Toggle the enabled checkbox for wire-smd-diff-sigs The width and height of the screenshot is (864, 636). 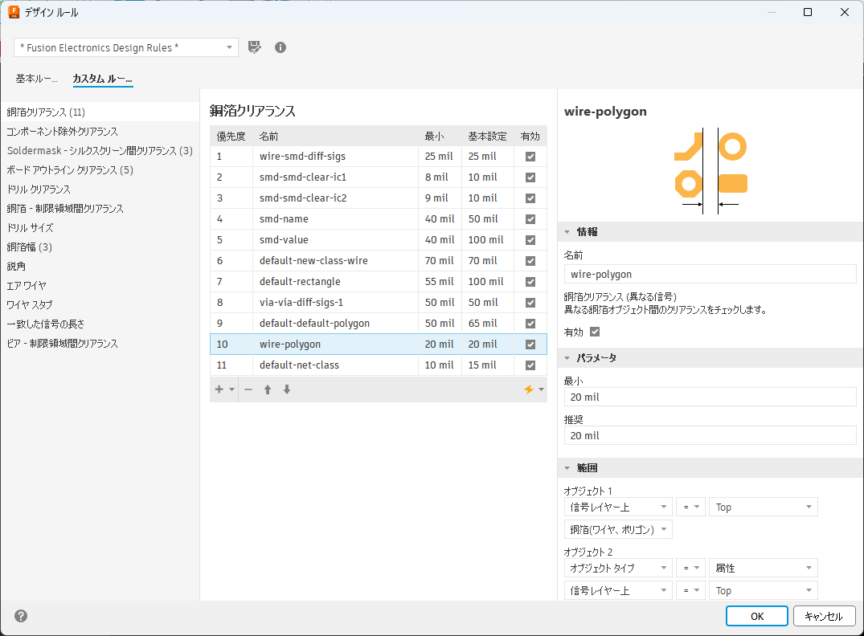pos(530,157)
